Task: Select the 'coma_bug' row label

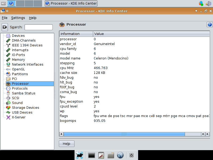Action: click(x=68, y=92)
